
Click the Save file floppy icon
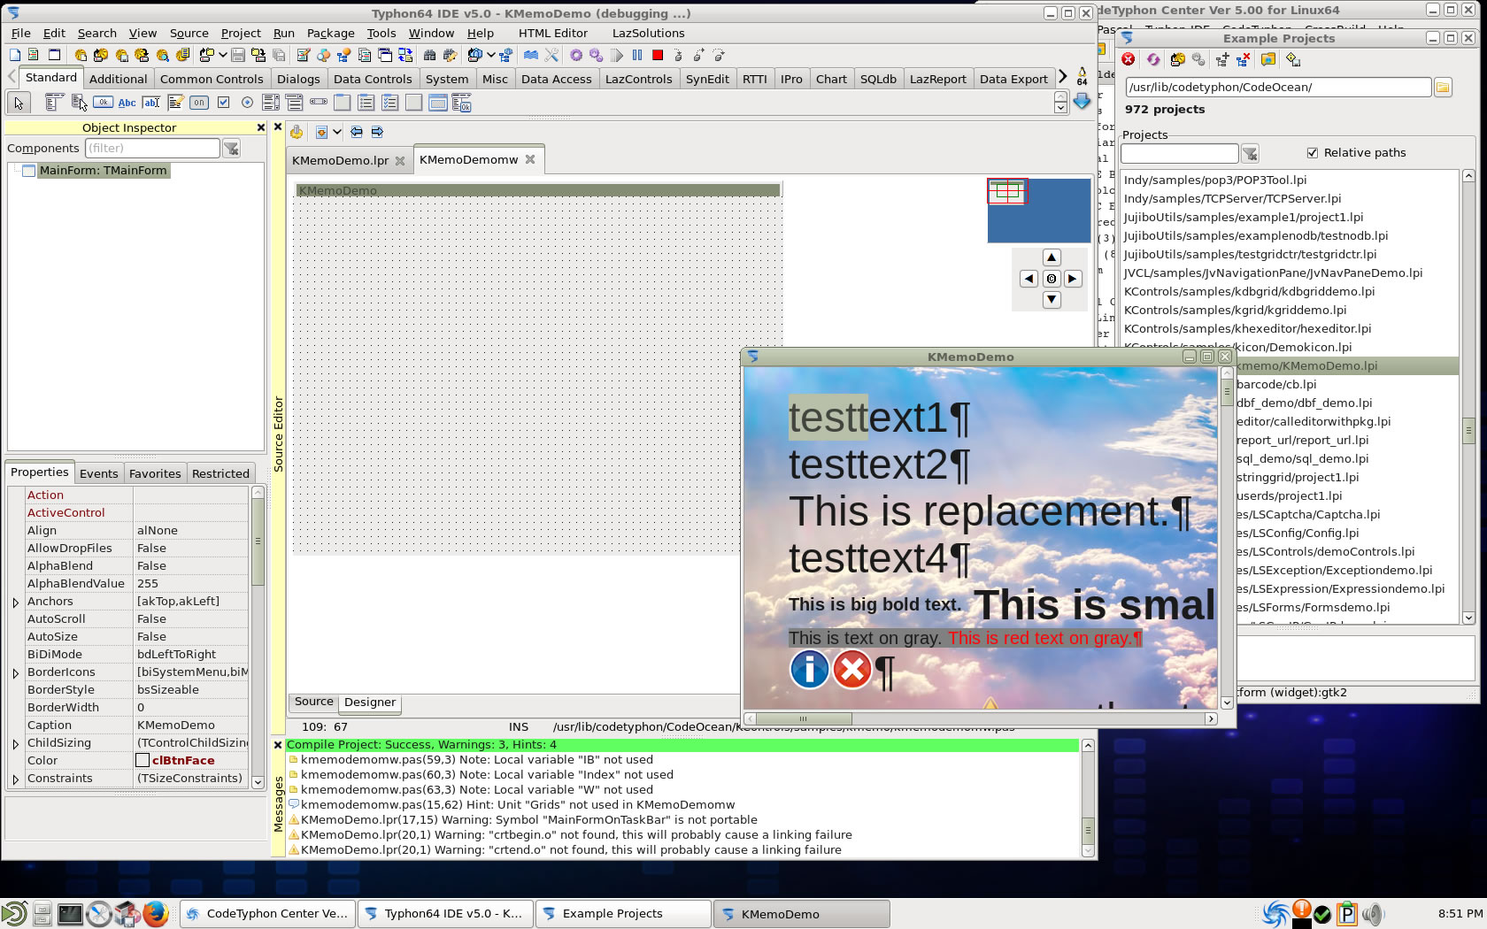238,55
